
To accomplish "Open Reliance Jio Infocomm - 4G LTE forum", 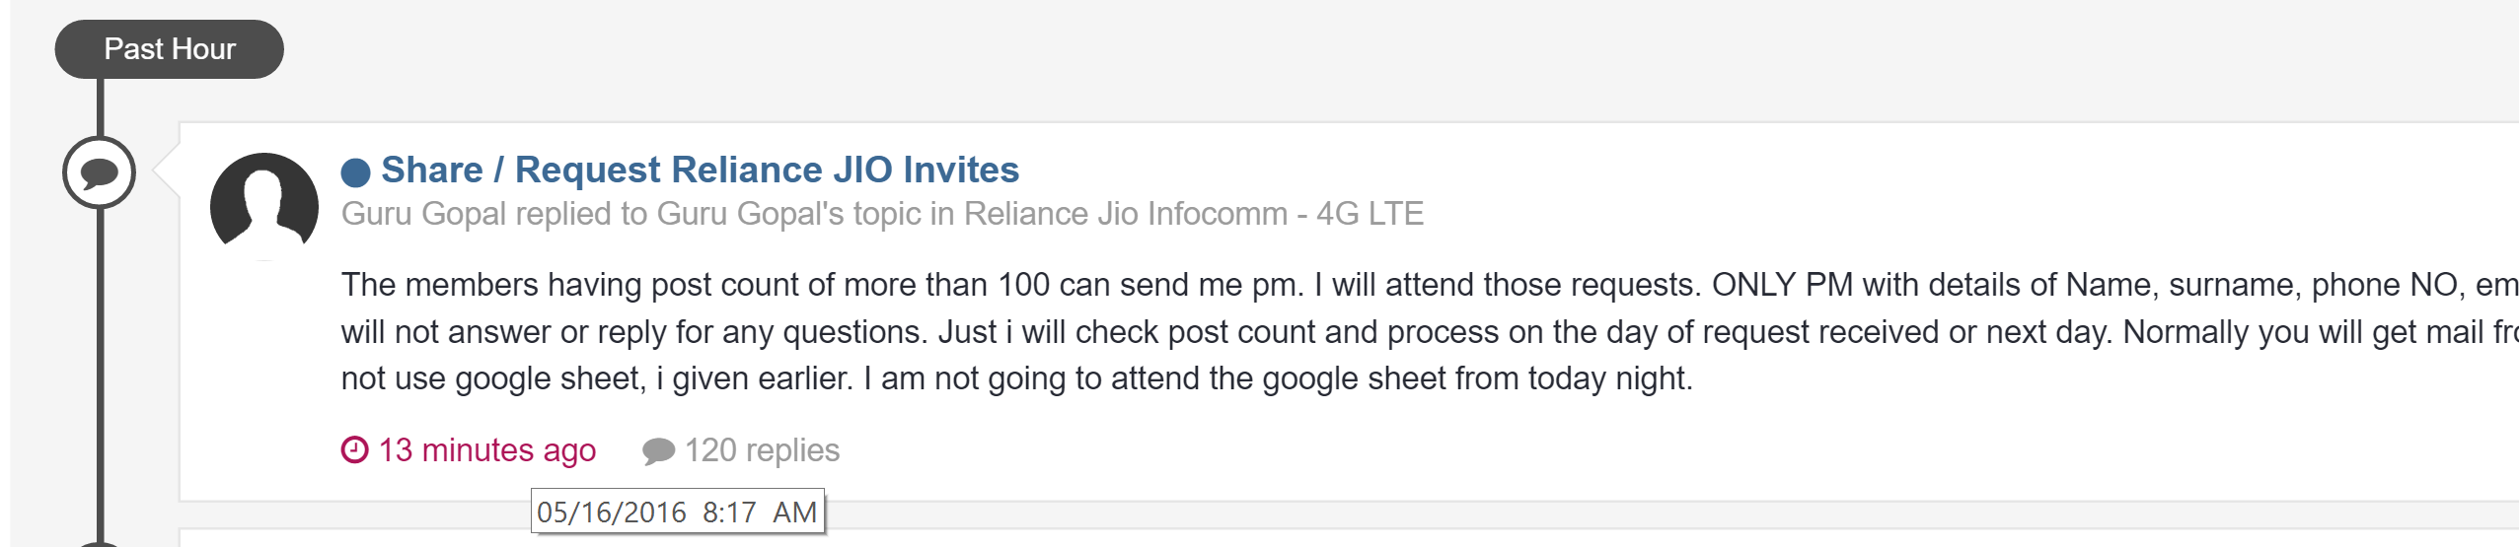I will (1193, 214).
